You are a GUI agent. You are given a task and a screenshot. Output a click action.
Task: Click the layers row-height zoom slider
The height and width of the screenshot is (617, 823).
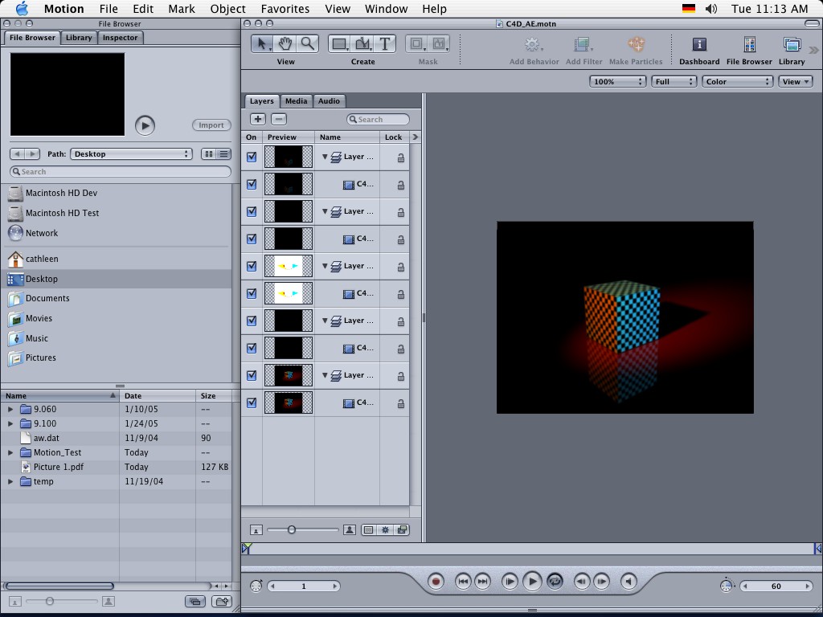(x=292, y=529)
